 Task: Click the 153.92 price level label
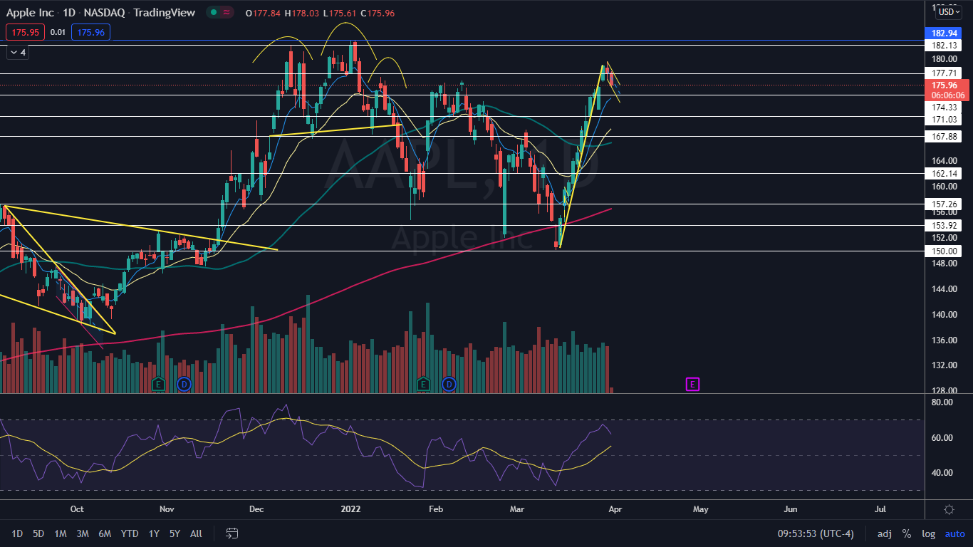click(944, 225)
